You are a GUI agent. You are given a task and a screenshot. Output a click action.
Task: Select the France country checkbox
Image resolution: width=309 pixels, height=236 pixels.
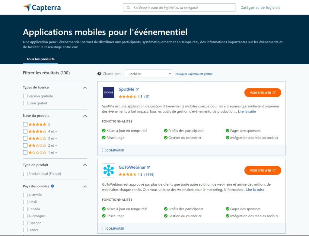25,230
